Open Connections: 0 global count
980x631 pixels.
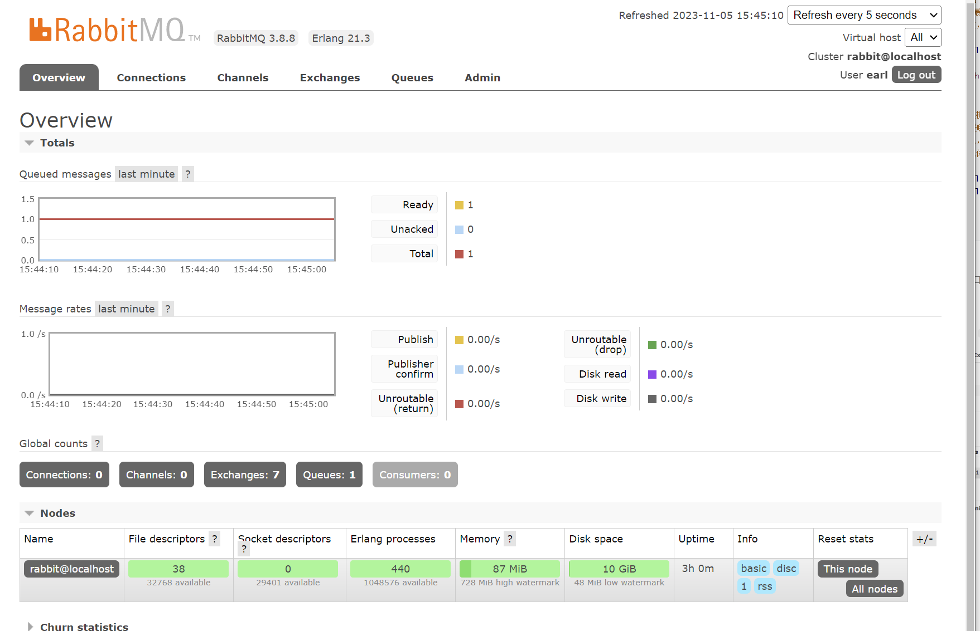(x=64, y=475)
